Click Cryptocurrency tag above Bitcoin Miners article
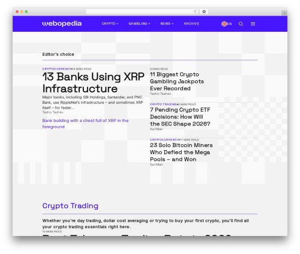Viewport: 300px width, 254px height. pos(164,140)
